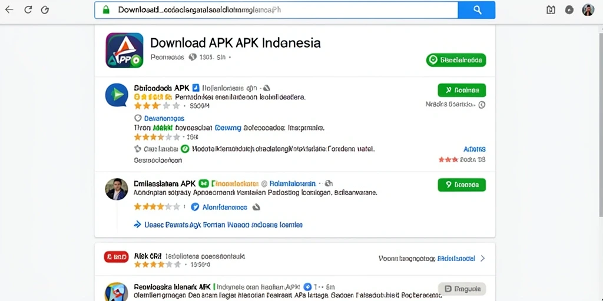
Task: Click the green badge after "Dmilasslatiera APK"
Action: (x=204, y=184)
